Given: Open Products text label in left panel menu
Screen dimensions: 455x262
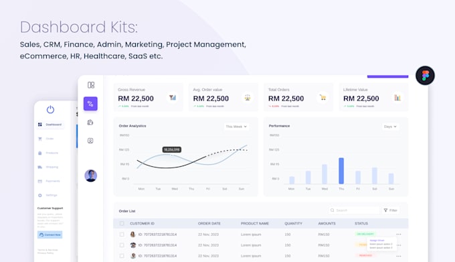Looking at the screenshot, I should click(x=52, y=153).
